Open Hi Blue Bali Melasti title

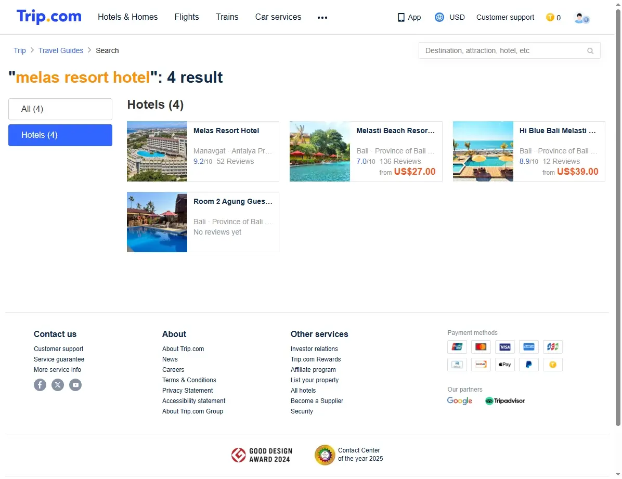(558, 131)
